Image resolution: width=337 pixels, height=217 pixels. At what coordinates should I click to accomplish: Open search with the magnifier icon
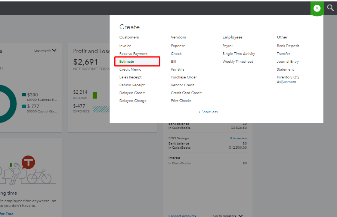click(330, 8)
